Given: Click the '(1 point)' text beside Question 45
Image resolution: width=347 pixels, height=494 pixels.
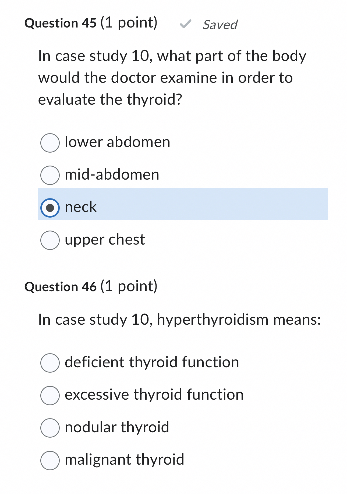Looking at the screenshot, I should (x=128, y=23).
